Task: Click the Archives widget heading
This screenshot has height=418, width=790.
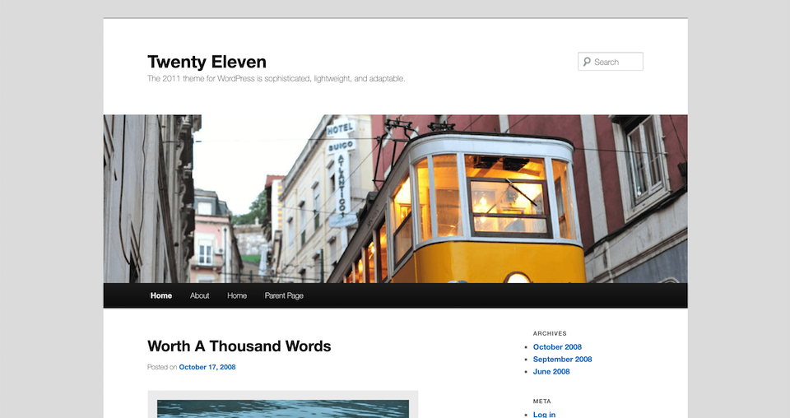Action: click(x=550, y=333)
